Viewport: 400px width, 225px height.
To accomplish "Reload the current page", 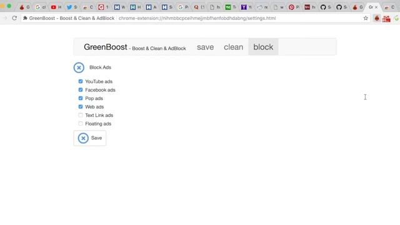I will (14, 18).
